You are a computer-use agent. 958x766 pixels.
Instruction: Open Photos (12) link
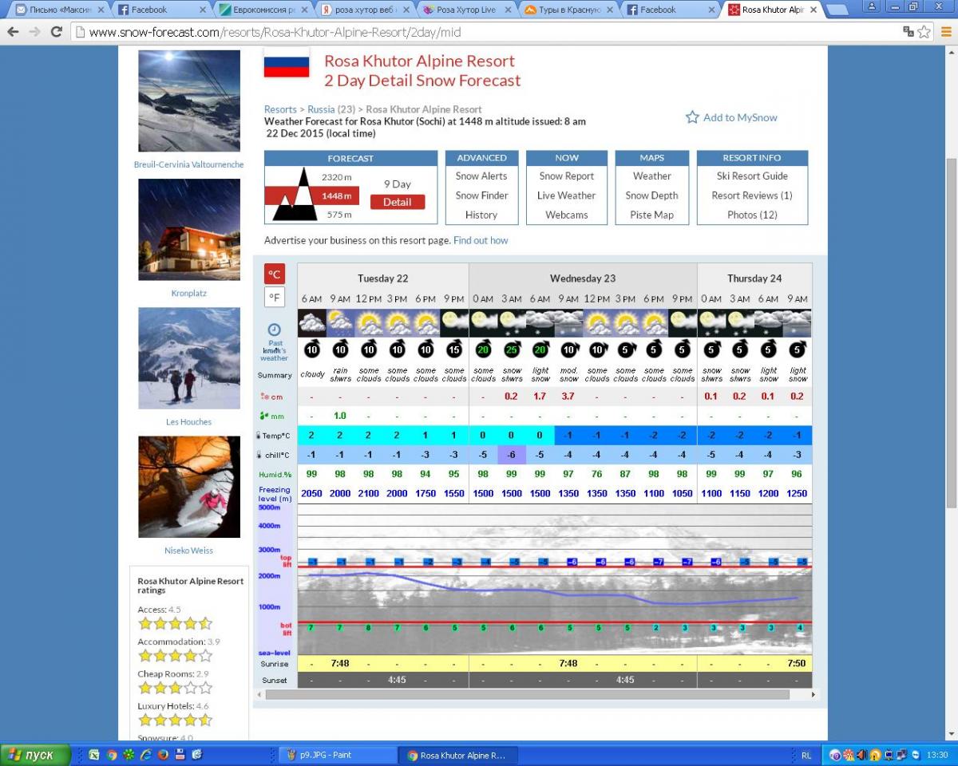click(x=752, y=215)
